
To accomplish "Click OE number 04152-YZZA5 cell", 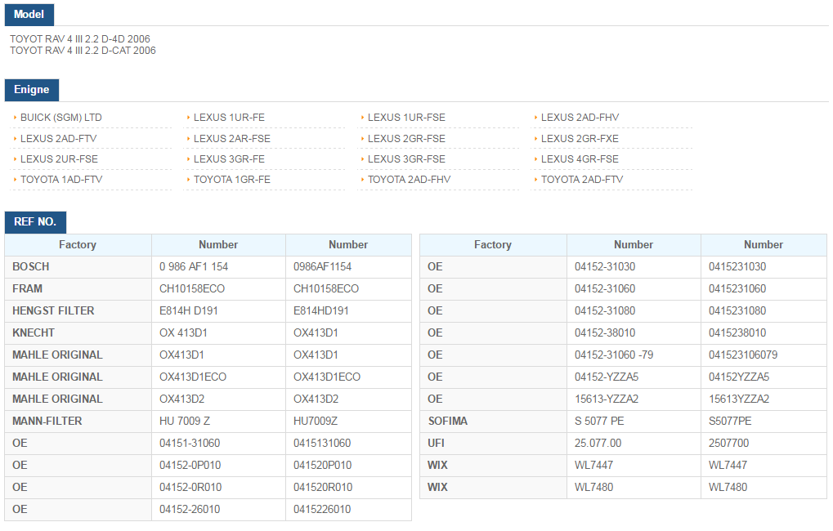I will [634, 377].
